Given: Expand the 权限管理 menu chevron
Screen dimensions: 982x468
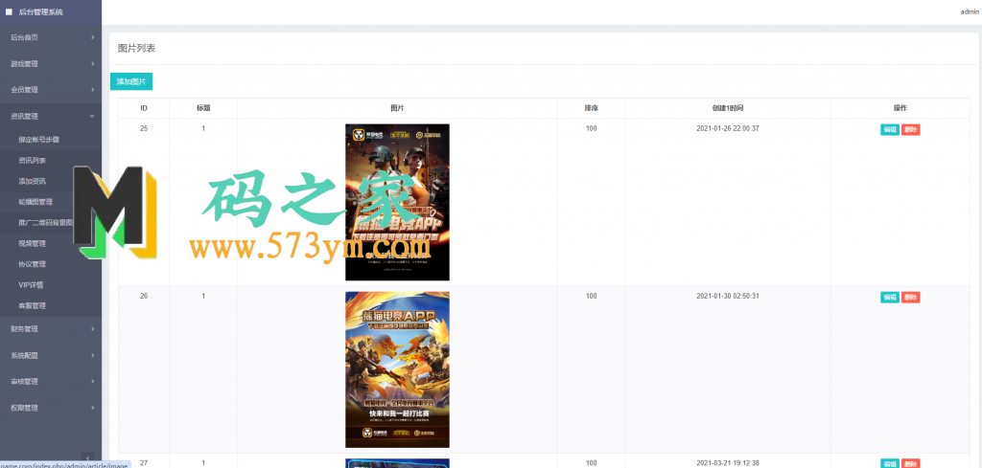Looking at the screenshot, I should coord(93,408).
